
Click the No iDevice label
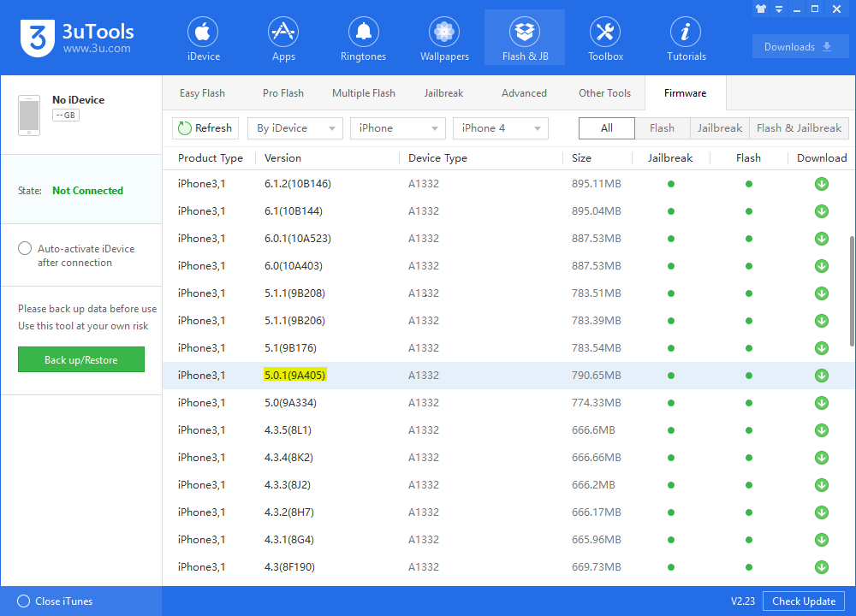(x=78, y=100)
